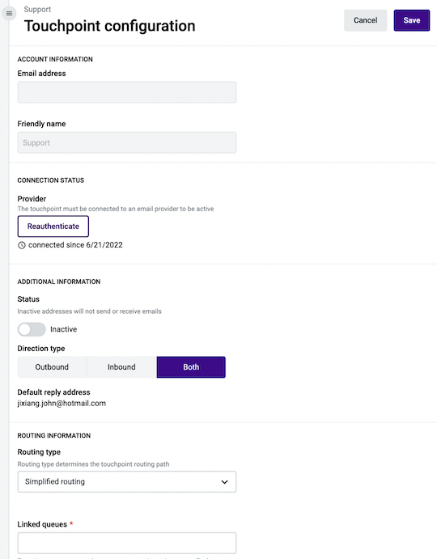Screen dimensions: 437x559
Task: Click the Cancel button
Action: (365, 20)
